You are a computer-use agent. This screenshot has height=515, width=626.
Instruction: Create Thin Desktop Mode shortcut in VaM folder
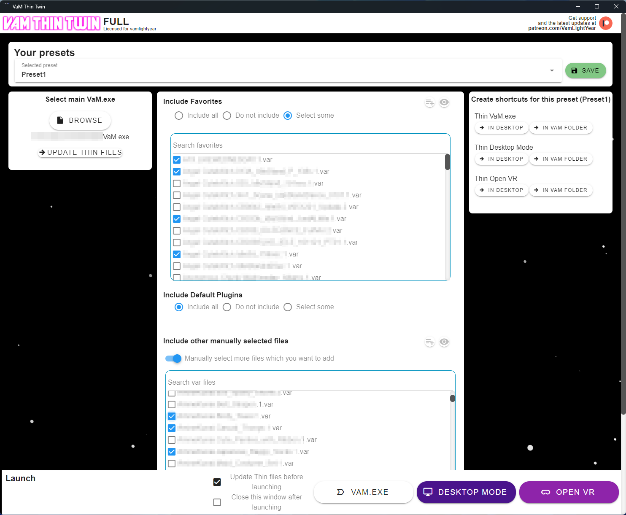pos(561,159)
